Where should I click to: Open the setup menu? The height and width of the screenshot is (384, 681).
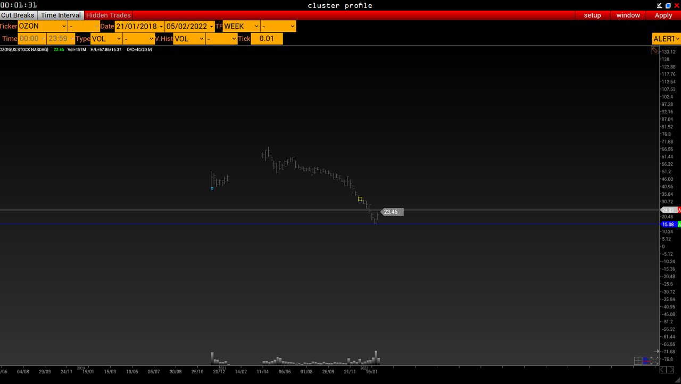[592, 15]
